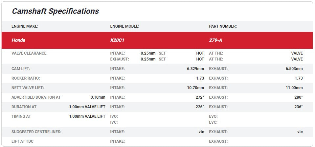Select intake nett valve lift 10.70mm

(195, 88)
